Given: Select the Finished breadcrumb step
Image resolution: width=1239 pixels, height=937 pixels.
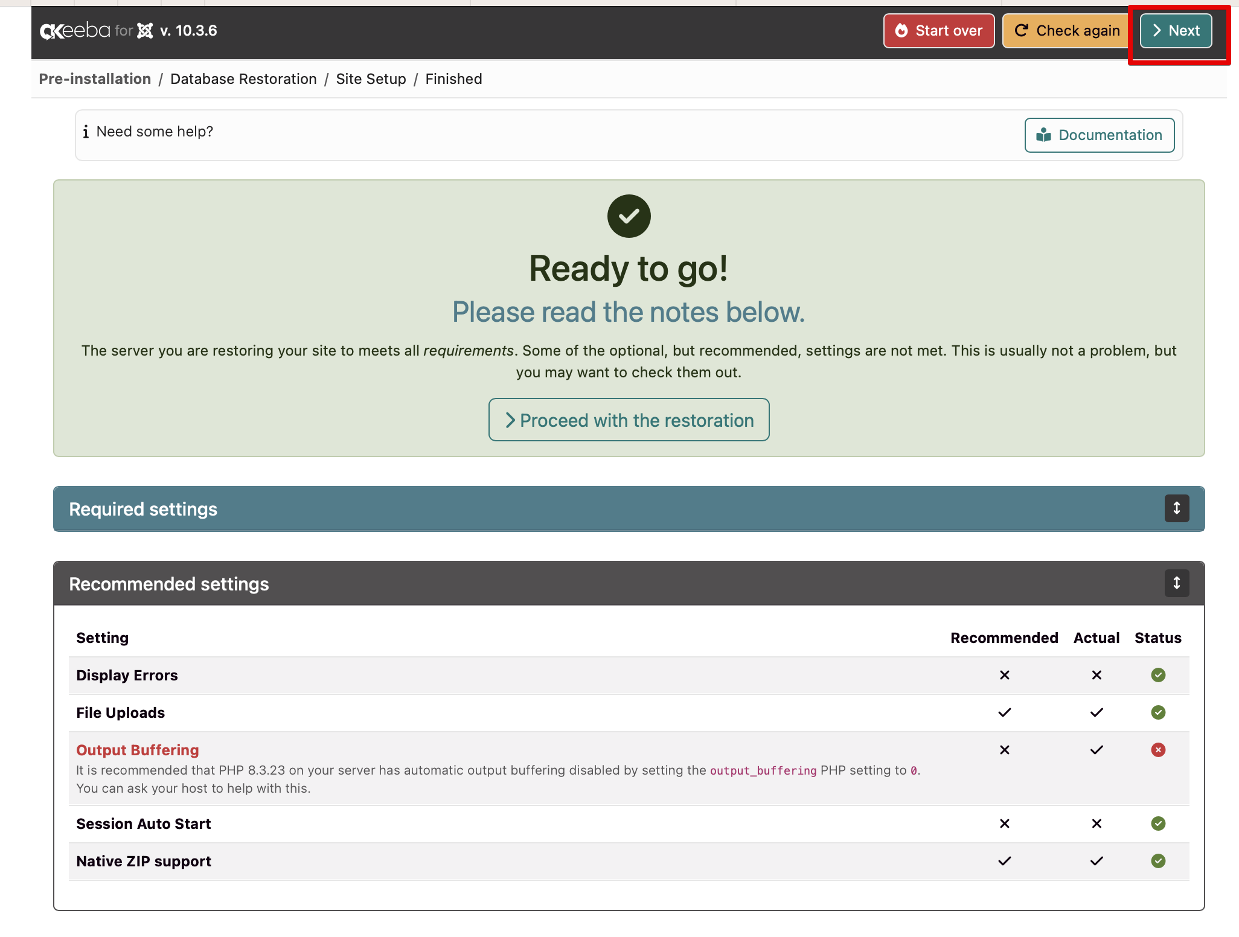Looking at the screenshot, I should [453, 79].
